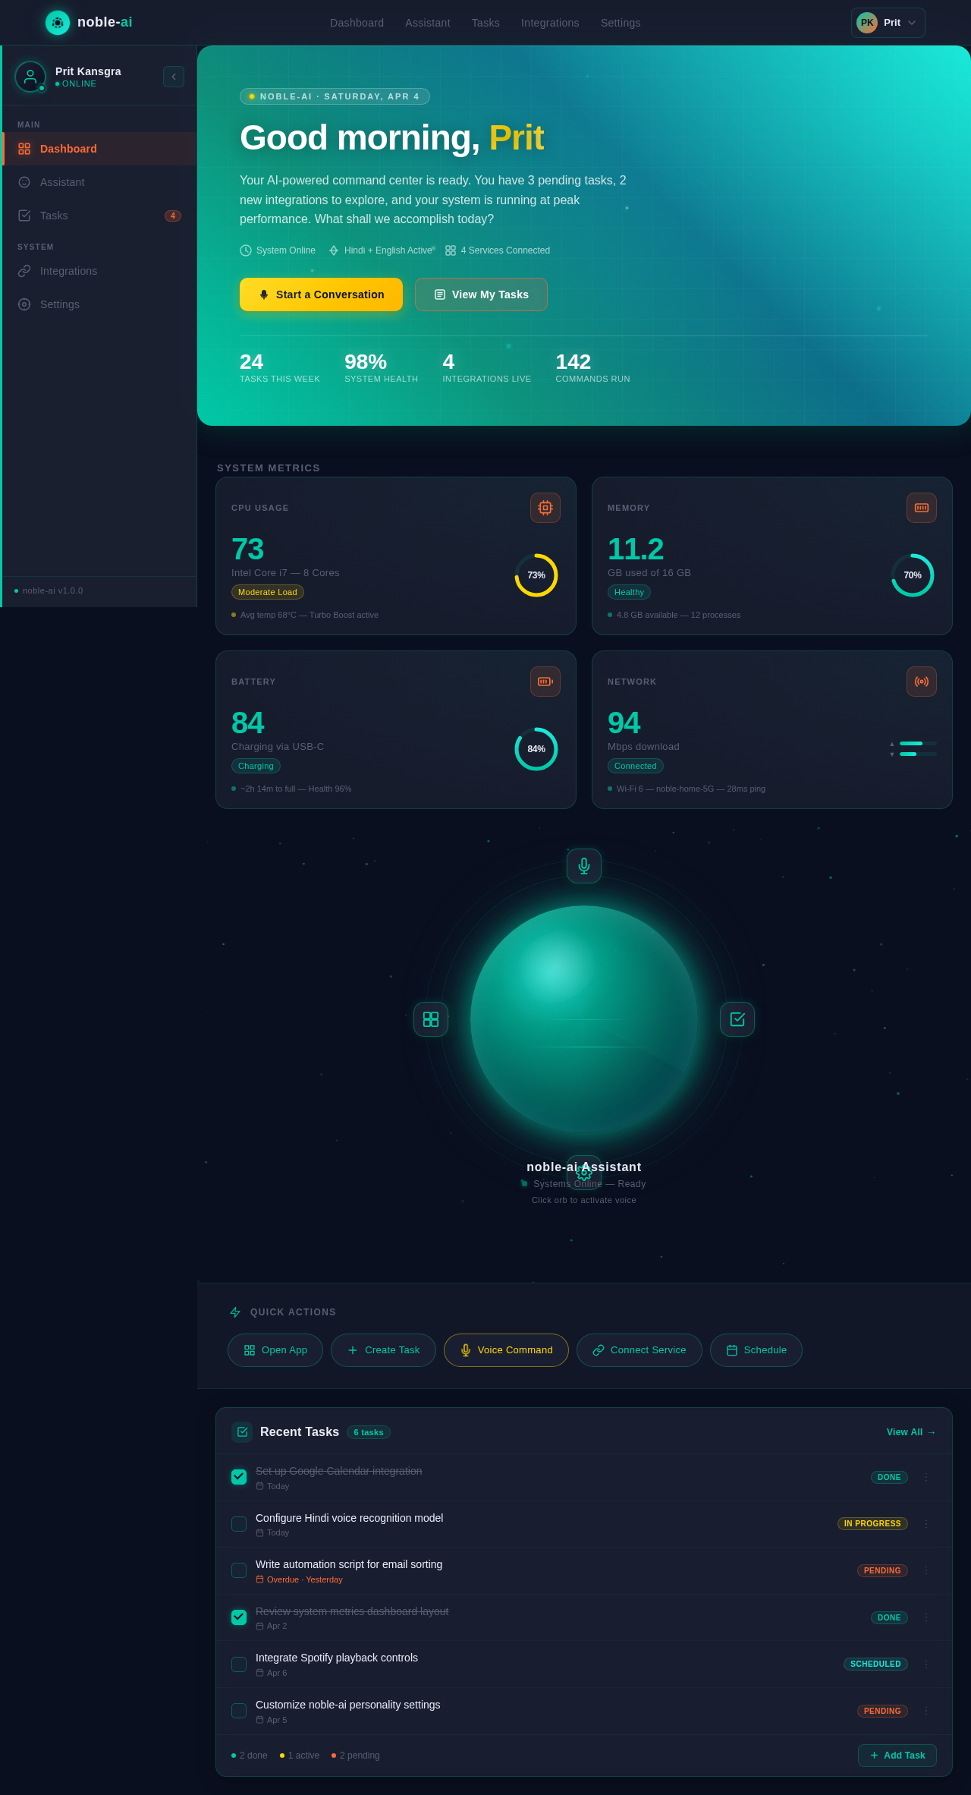Viewport: 971px width, 1795px height.
Task: Click the Add Task button
Action: [897, 1756]
